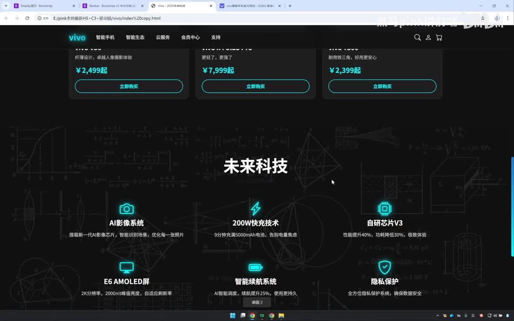This screenshot has height=321, width=514.
Task: Click the ¥7,999起 price text
Action: coord(218,70)
